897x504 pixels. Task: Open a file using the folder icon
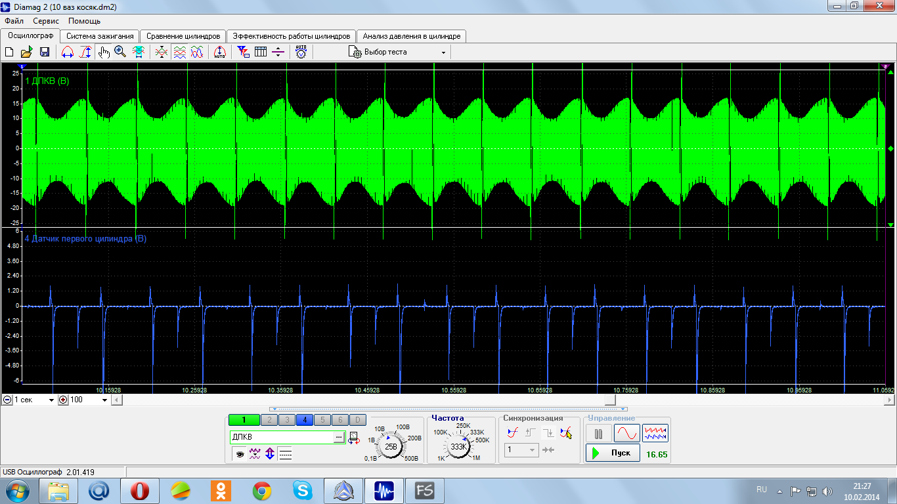pos(27,52)
